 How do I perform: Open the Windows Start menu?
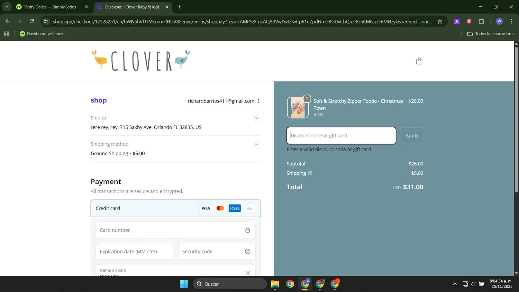184,284
